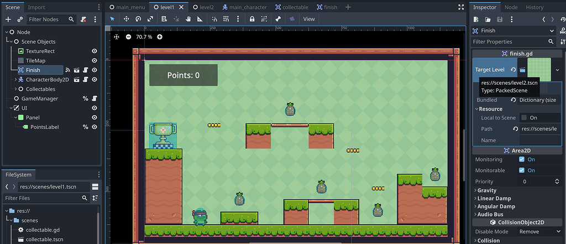This screenshot has width=566, height=244.
Task: Toggle smart snapping in viewport toolbar
Action: coord(214,19)
